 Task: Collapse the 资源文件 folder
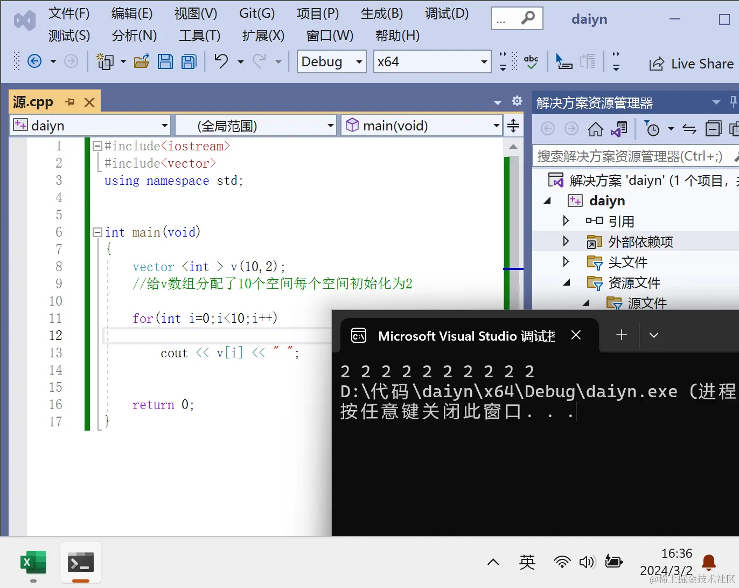tap(567, 282)
